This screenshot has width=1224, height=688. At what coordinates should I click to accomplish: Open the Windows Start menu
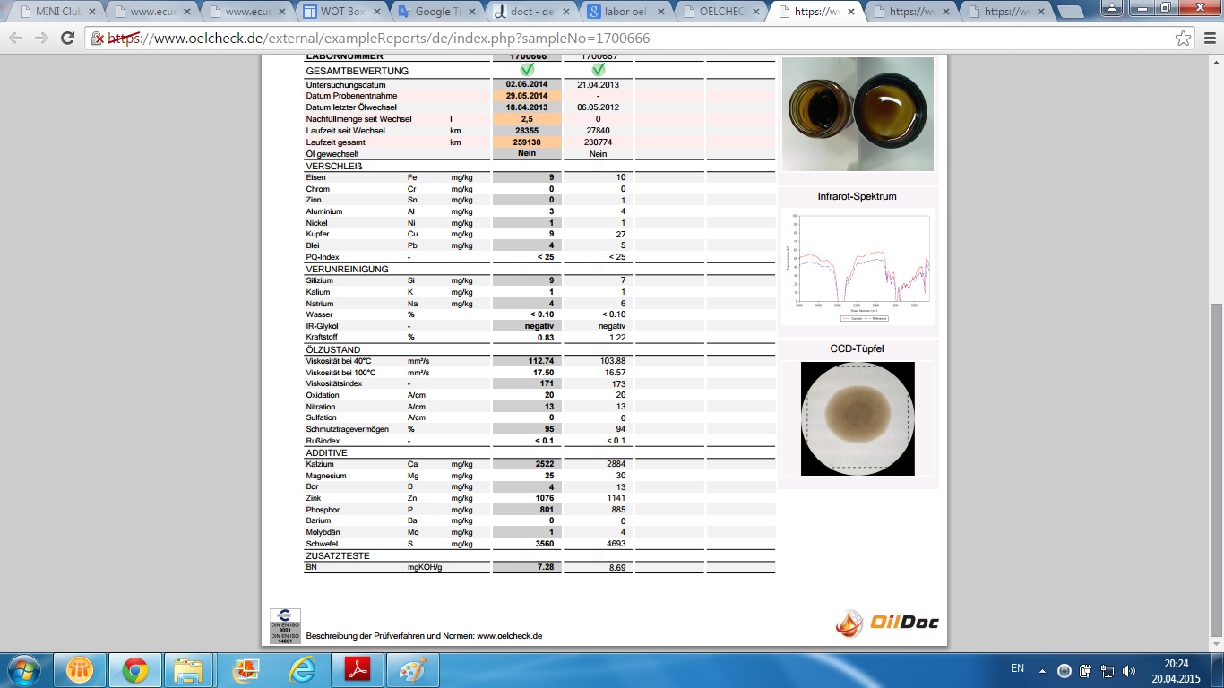(x=22, y=669)
